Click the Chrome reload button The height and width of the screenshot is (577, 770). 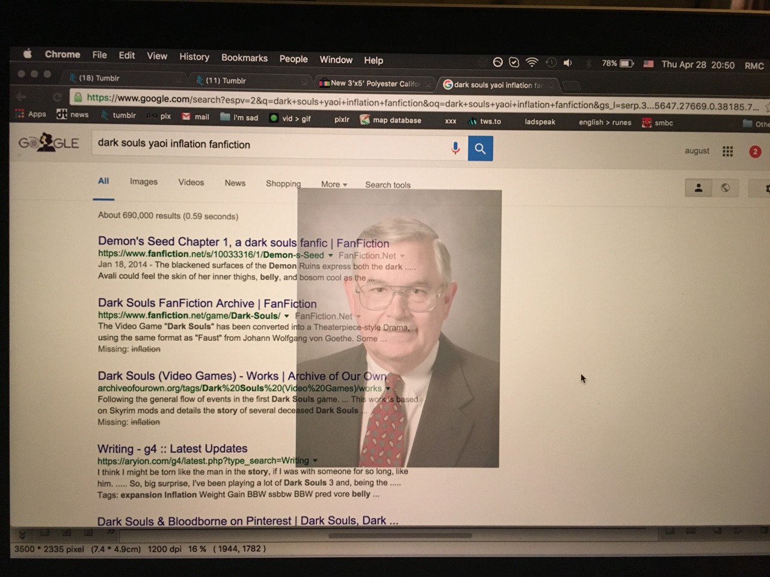tap(57, 97)
